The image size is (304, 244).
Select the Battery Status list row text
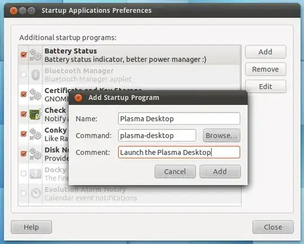[125, 55]
